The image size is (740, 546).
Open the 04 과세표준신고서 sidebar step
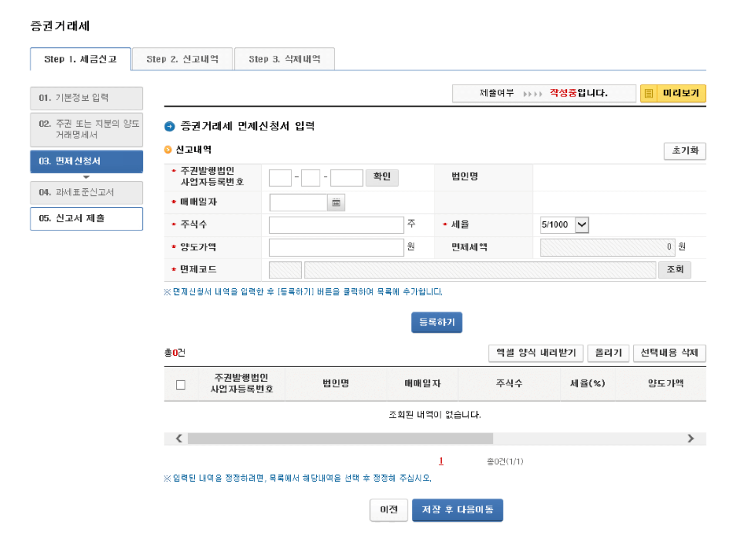pyautogui.click(x=86, y=192)
